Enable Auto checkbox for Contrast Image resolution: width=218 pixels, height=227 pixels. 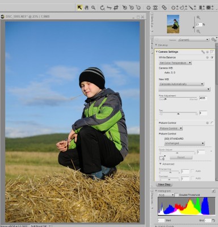coord(192,178)
